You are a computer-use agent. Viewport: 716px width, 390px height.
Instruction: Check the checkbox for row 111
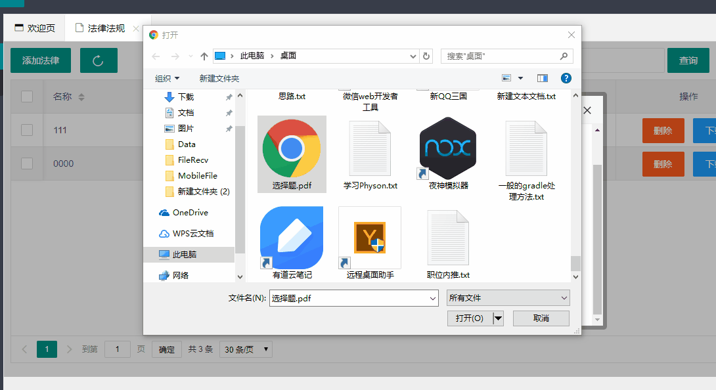pyautogui.click(x=26, y=130)
